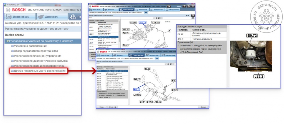The height and width of the screenshot is (124, 284).
Task: Switch to 'Оборудование' tab in top window
Action: 173,10
